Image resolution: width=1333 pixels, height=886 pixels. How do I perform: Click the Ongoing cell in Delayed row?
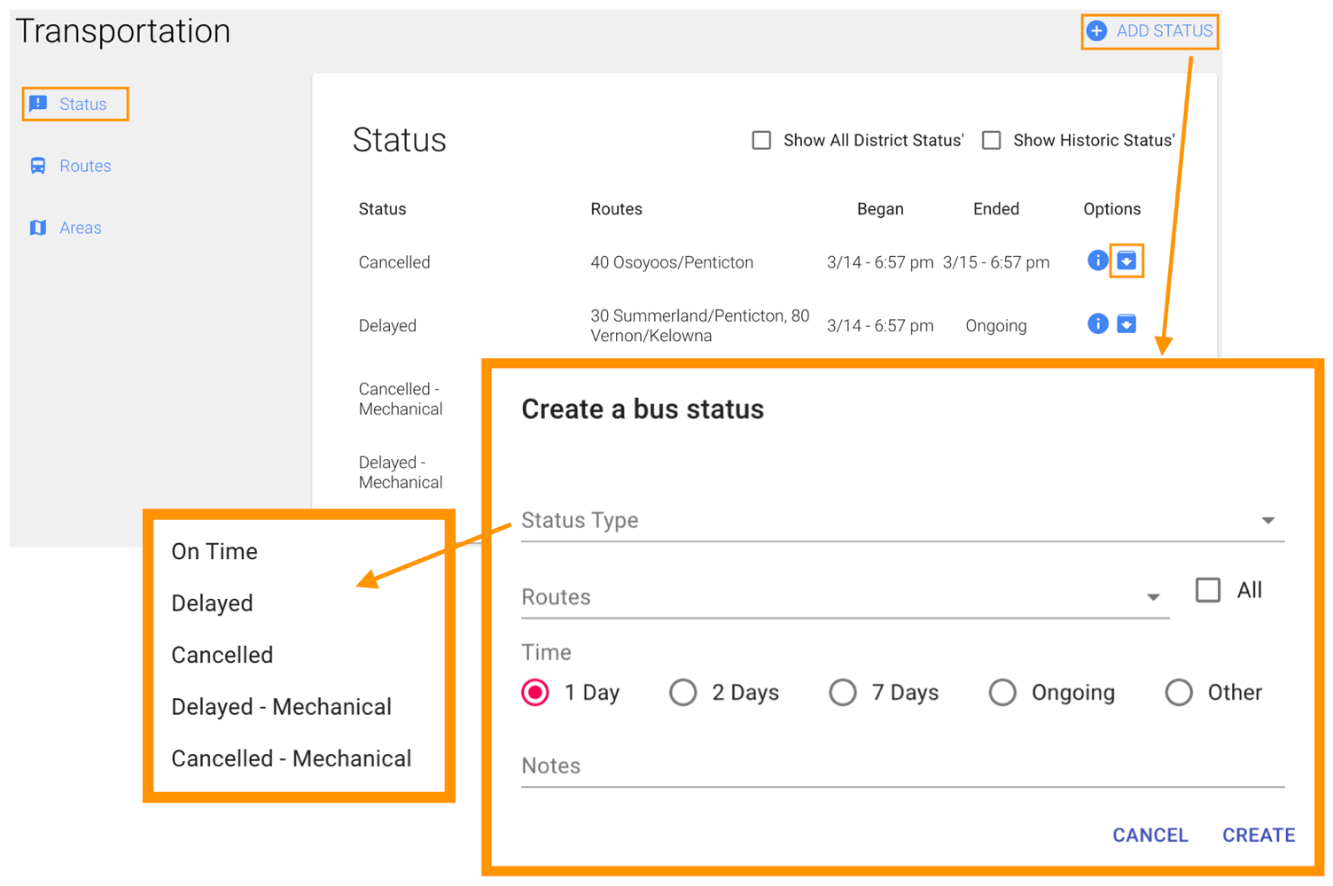coord(996,326)
